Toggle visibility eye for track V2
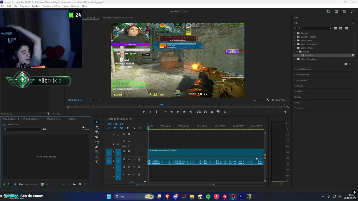Viewport: 358px width, 201px height. click(x=129, y=142)
